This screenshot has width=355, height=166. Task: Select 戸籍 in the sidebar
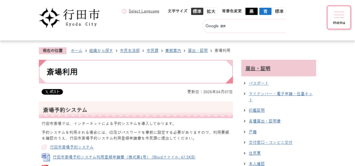click(x=253, y=132)
